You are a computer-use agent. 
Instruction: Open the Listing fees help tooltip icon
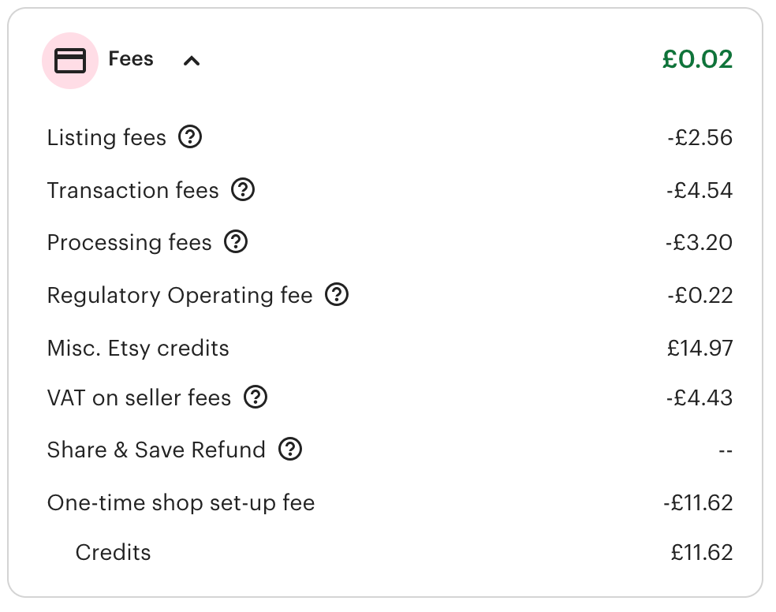(190, 138)
